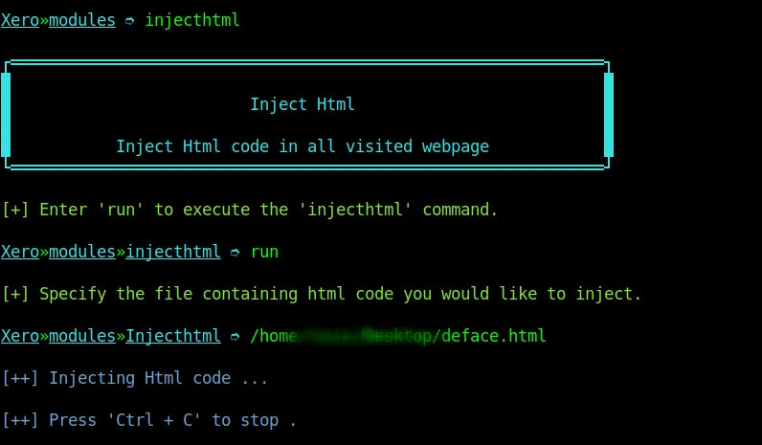Click the banner subtitle about visited webpages

303,146
